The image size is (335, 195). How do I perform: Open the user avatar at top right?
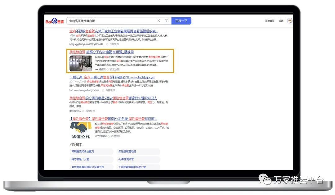point(290,21)
